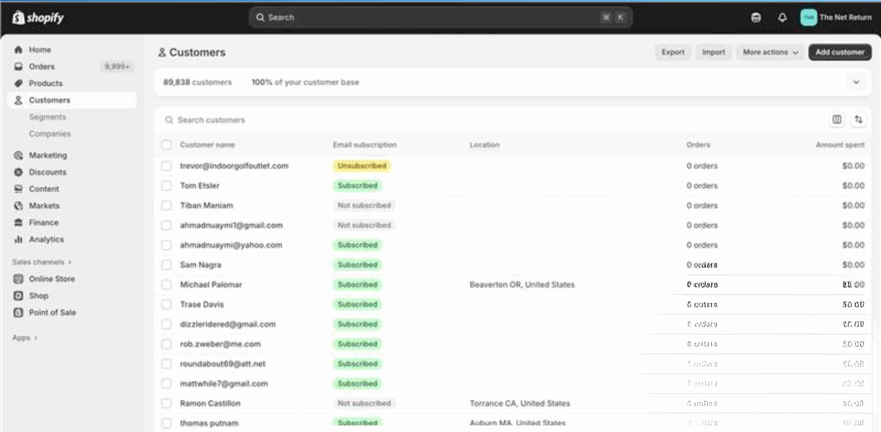The width and height of the screenshot is (881, 432).
Task: Click the Markets globe icon
Action: tap(18, 206)
